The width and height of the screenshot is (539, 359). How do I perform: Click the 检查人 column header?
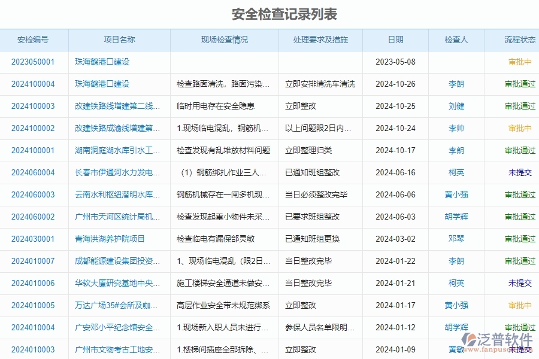click(x=456, y=40)
